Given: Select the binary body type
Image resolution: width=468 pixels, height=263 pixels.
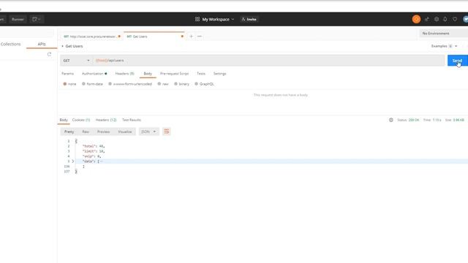Looking at the screenshot, I should point(182,84).
